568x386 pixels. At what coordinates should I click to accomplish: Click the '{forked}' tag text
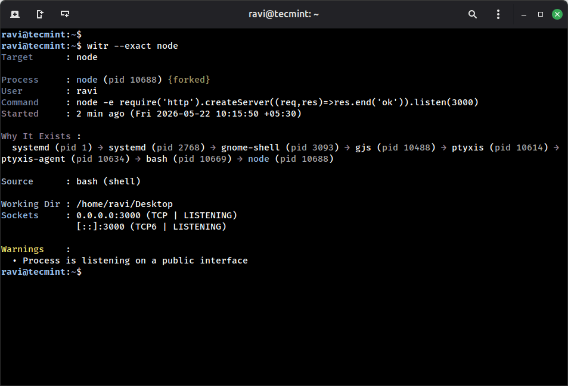coord(189,80)
